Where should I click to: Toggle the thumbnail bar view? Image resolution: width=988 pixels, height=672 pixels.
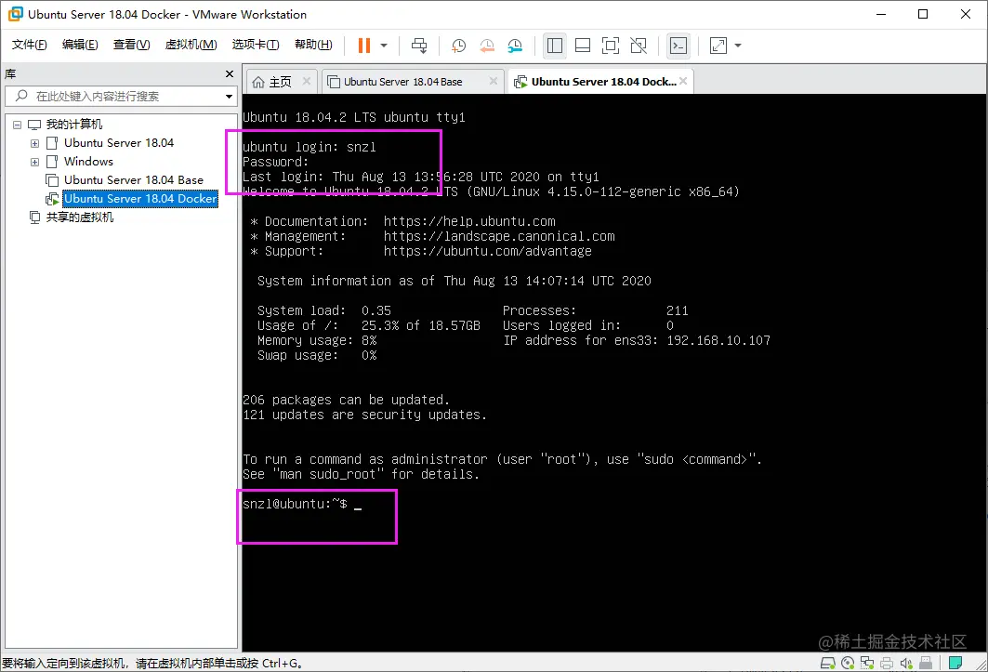click(x=583, y=46)
